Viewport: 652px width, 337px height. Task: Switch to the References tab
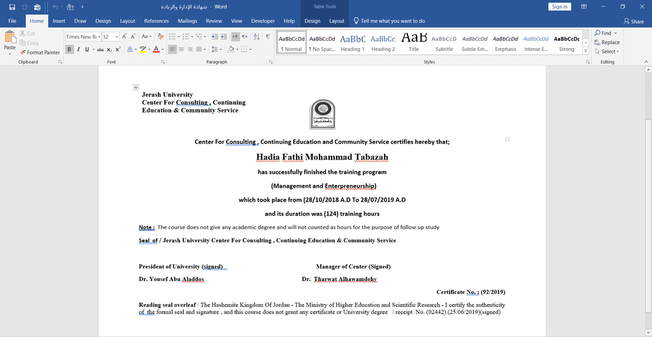point(157,21)
